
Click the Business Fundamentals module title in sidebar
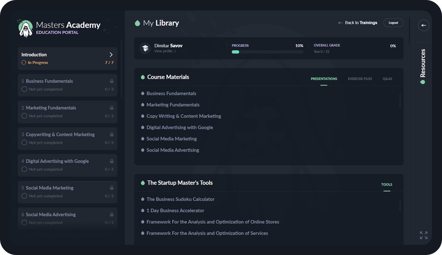click(49, 81)
